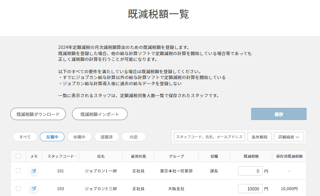The height and width of the screenshot is (196, 320).
Task: Select the 退職済 filter tab
Action: tap(107, 137)
